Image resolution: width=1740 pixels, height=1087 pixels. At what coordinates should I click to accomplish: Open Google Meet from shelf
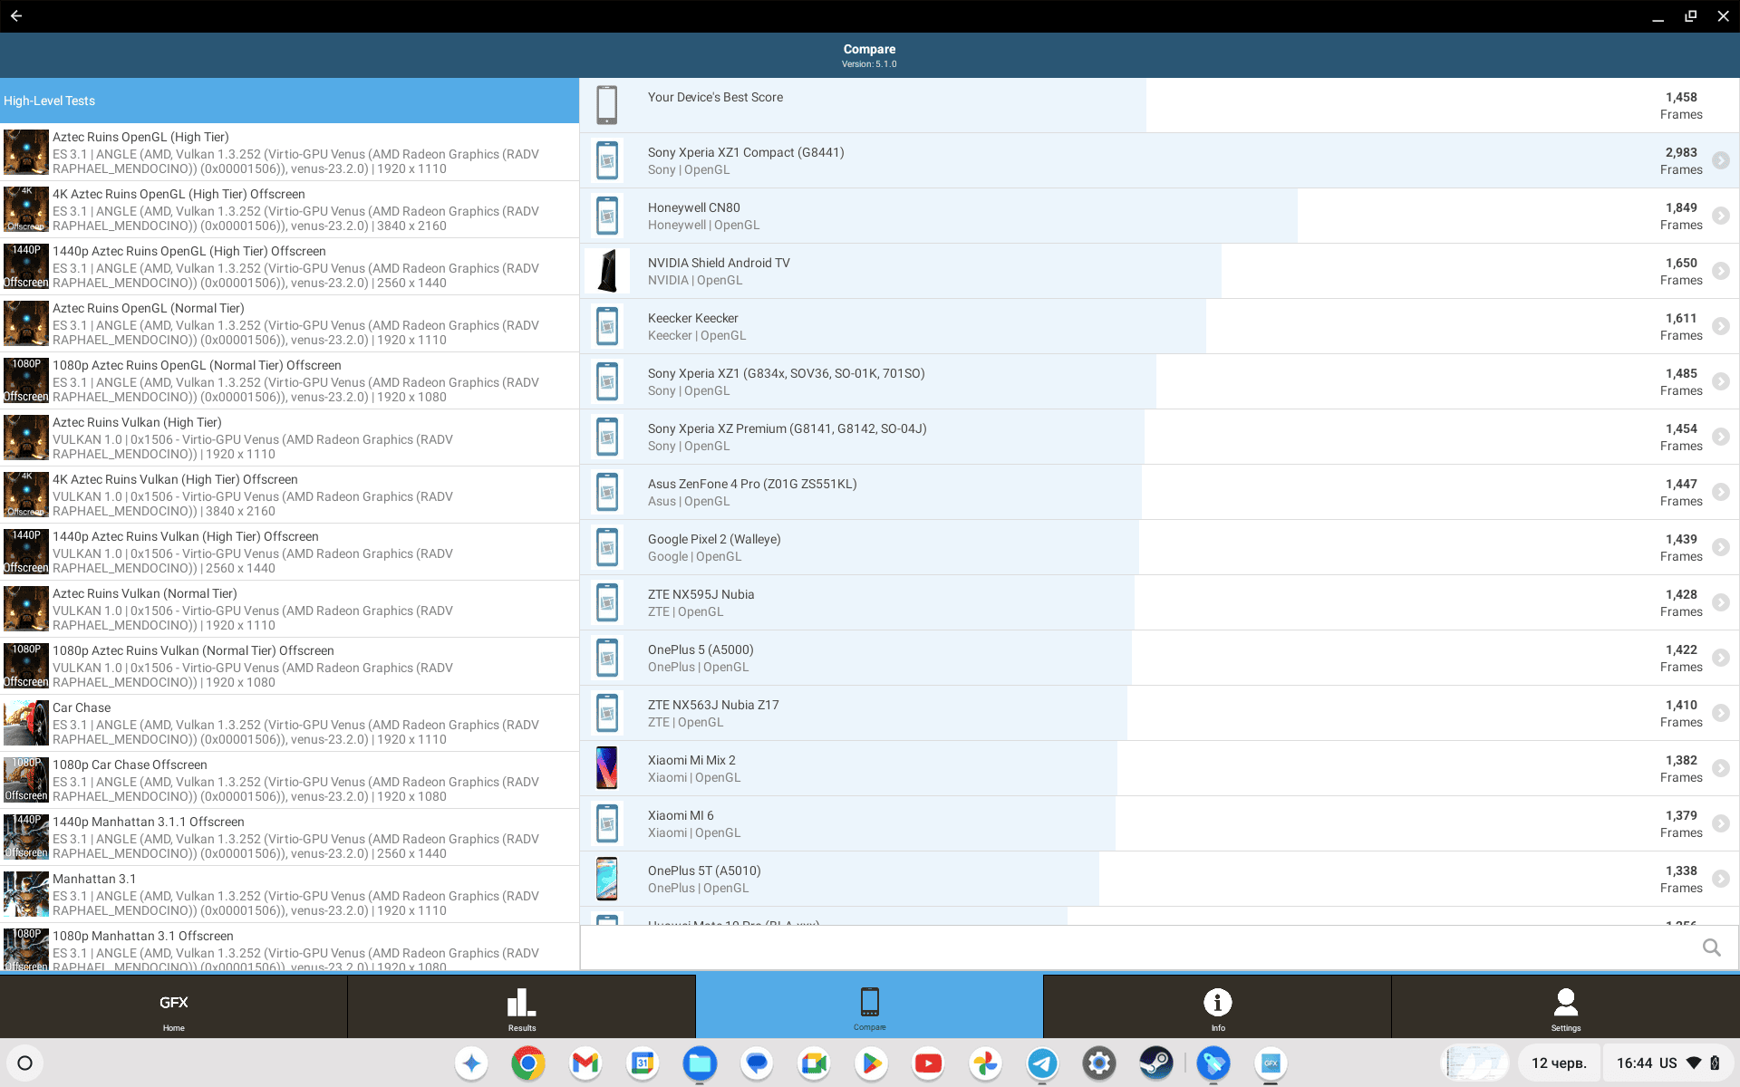(x=814, y=1063)
